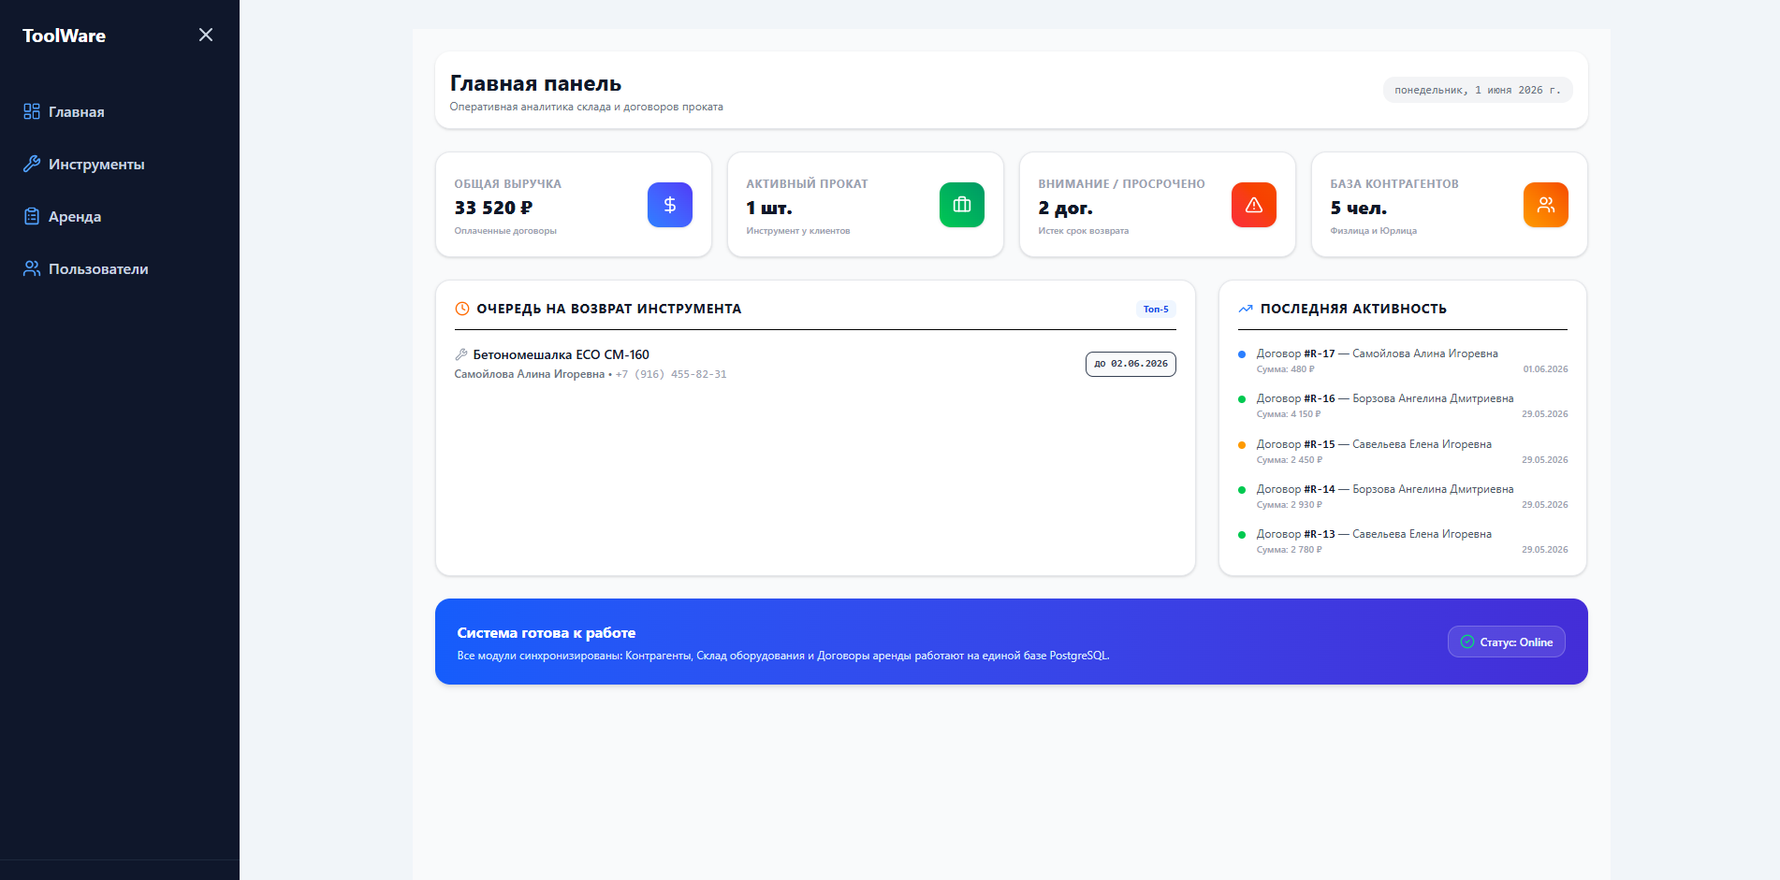The width and height of the screenshot is (1780, 880).
Task: Open the Бетономешалка ECO CM-160 entry
Action: click(x=815, y=364)
